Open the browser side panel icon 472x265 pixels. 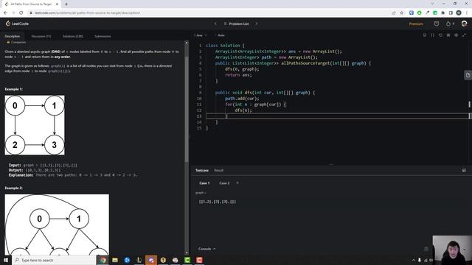coord(451,13)
